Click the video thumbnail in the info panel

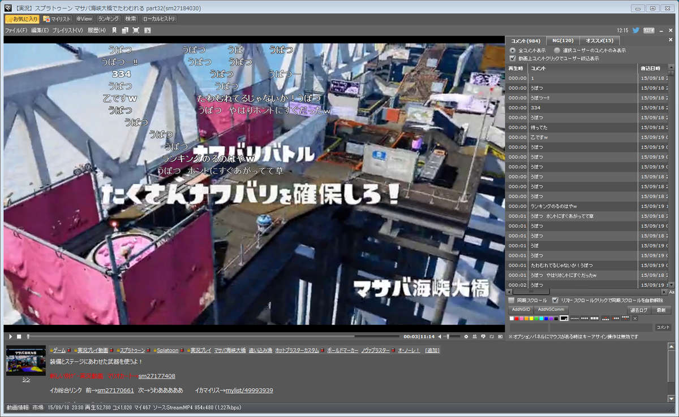(x=26, y=362)
